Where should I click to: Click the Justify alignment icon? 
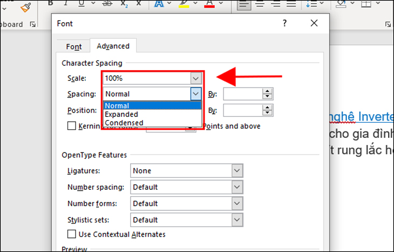click(x=291, y=4)
